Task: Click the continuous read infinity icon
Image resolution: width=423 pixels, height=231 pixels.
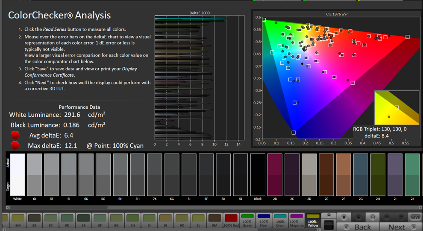Action: tap(387, 217)
